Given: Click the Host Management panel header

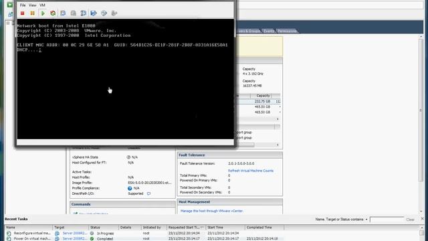Looking at the screenshot, I should [230, 202].
